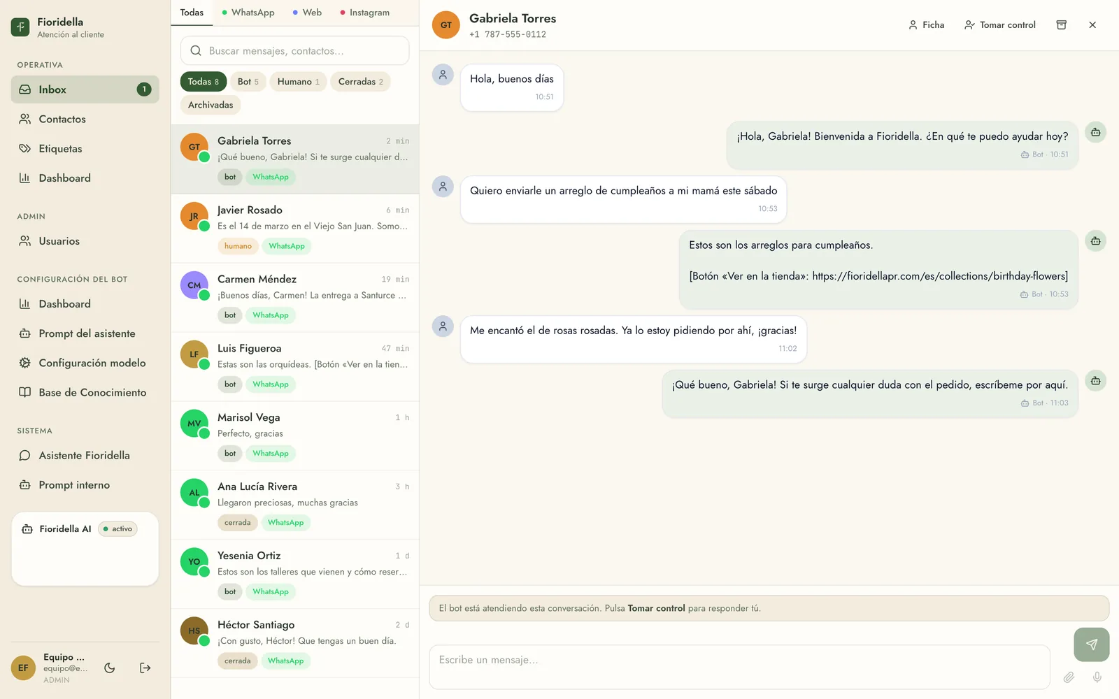Open Javier Rosado conversation
The height and width of the screenshot is (699, 1119).
(x=295, y=228)
